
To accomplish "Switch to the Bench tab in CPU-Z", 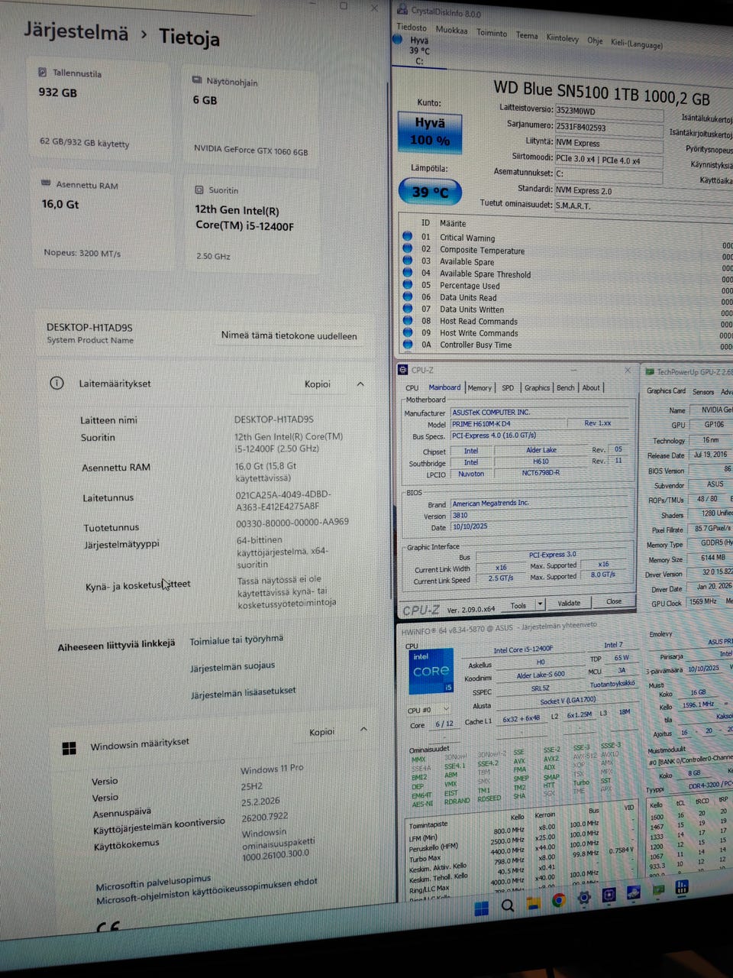I will tap(565, 387).
